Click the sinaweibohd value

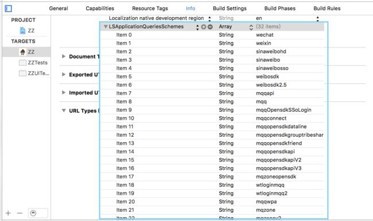click(271, 52)
